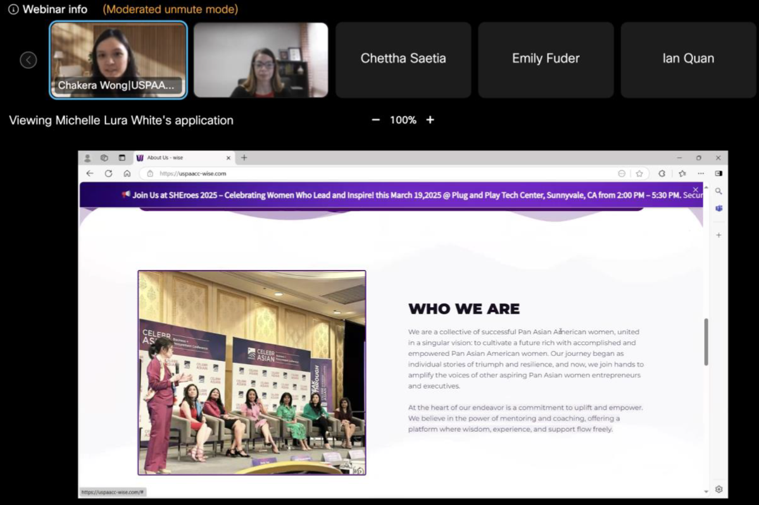Click the browser profile icon

click(x=87, y=157)
